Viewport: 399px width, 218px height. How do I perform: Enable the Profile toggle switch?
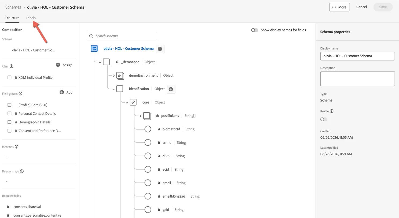[x=324, y=119]
